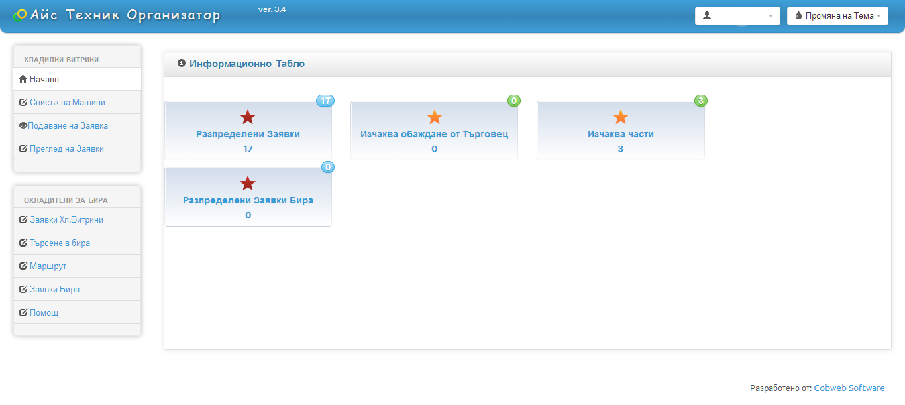Image resolution: width=905 pixels, height=405 pixels.
Task: Click the Разработено от: text
Action: [781, 388]
